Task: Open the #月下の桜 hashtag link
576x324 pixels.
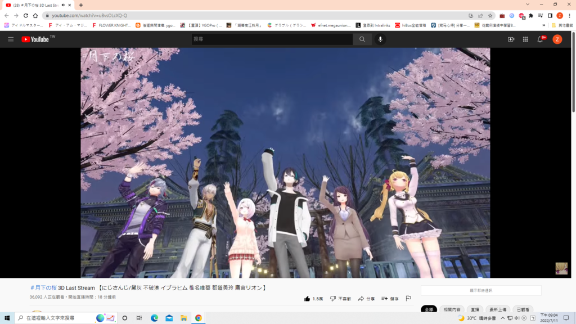Action: tap(43, 287)
